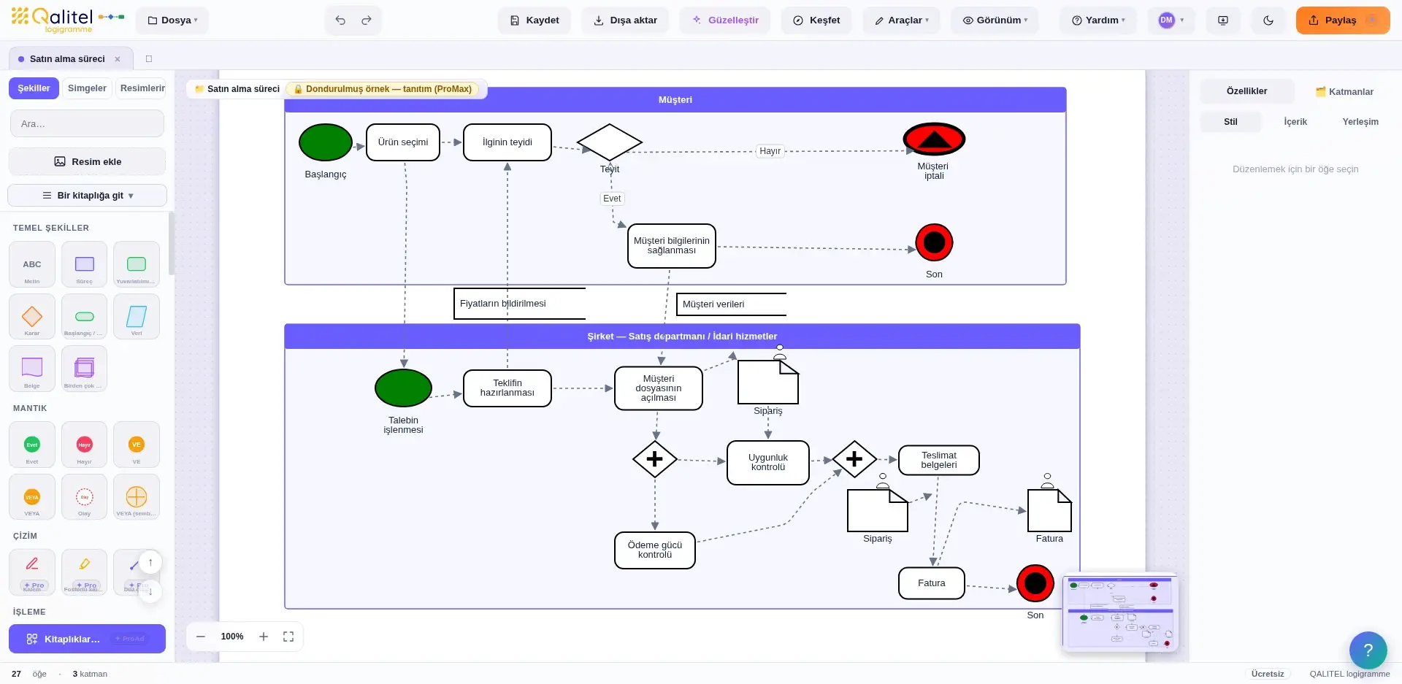This screenshot has height=684, width=1402.
Task: Click the diagram minimap thumbnail
Action: click(x=1119, y=612)
